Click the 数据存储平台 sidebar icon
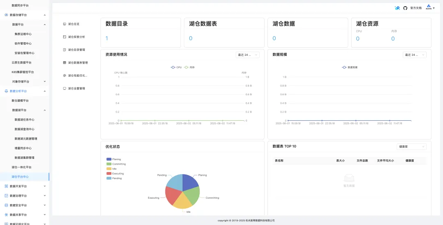 pos(6,15)
